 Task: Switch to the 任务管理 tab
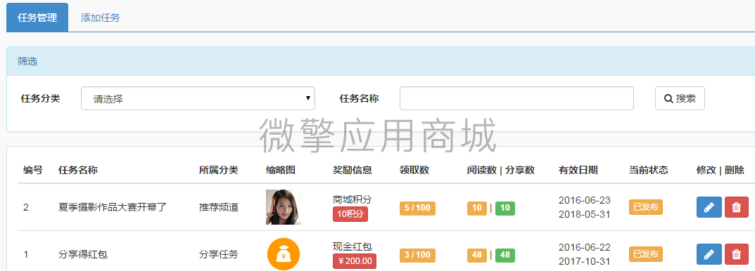(37, 18)
